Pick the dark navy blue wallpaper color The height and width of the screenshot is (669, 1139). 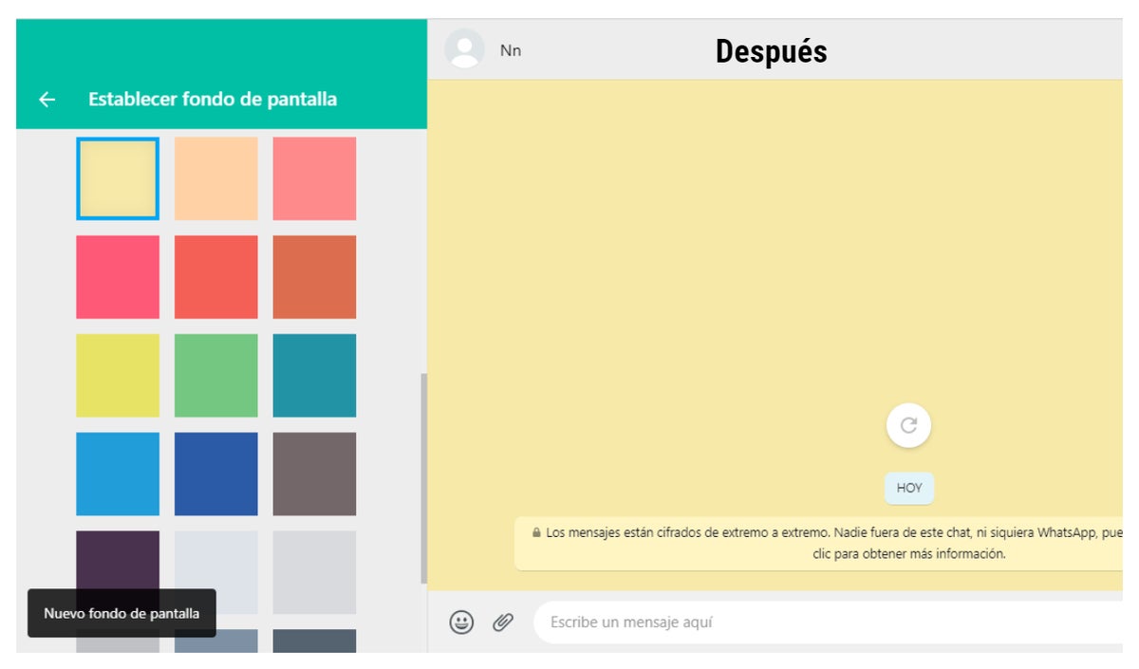pos(215,474)
